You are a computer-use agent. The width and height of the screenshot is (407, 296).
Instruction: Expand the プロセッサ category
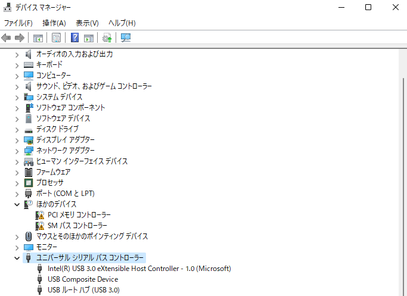tap(17, 183)
